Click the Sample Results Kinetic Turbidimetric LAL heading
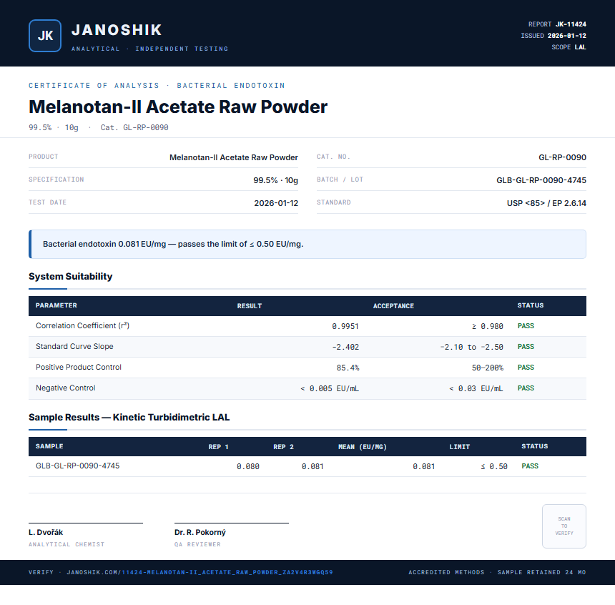This screenshot has width=615, height=605. coord(129,417)
